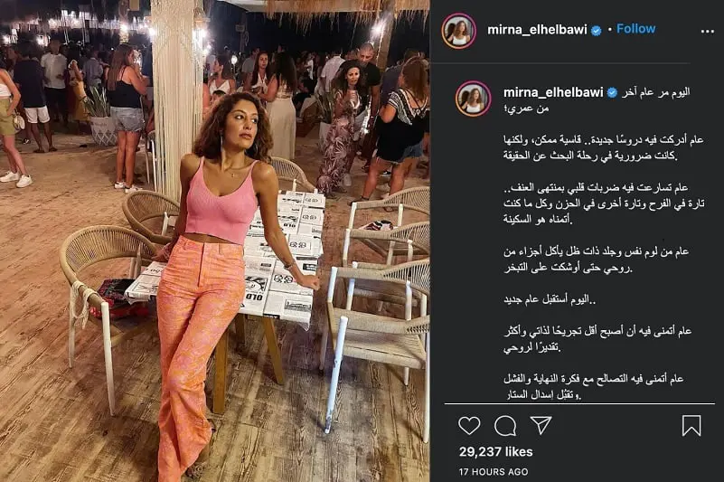
Task: Open comments via the speech bubble icon
Action: coord(505,426)
